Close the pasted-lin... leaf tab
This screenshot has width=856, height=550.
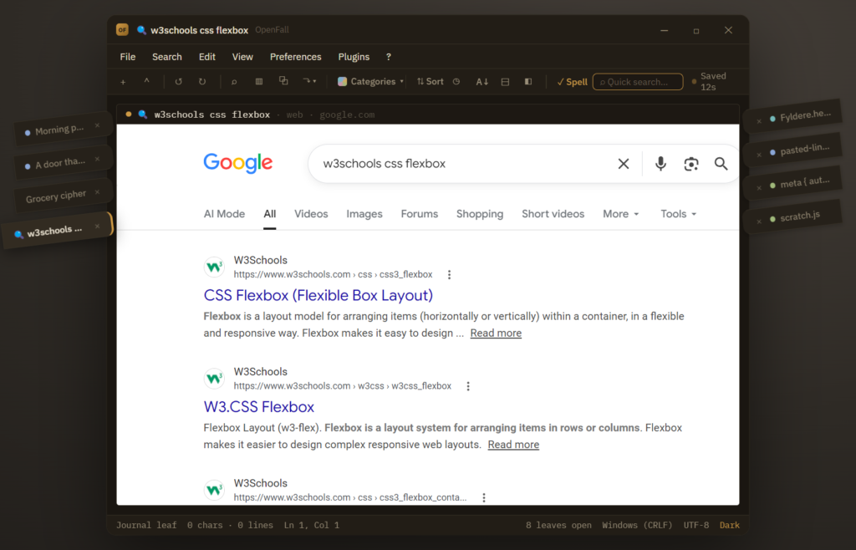coord(759,155)
